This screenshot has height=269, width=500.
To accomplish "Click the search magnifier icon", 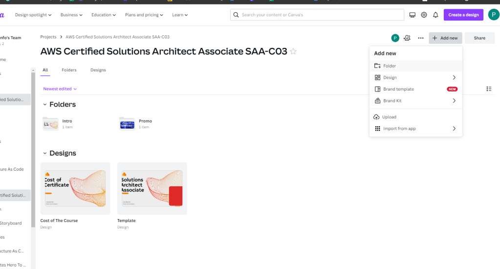I will [x=236, y=15].
